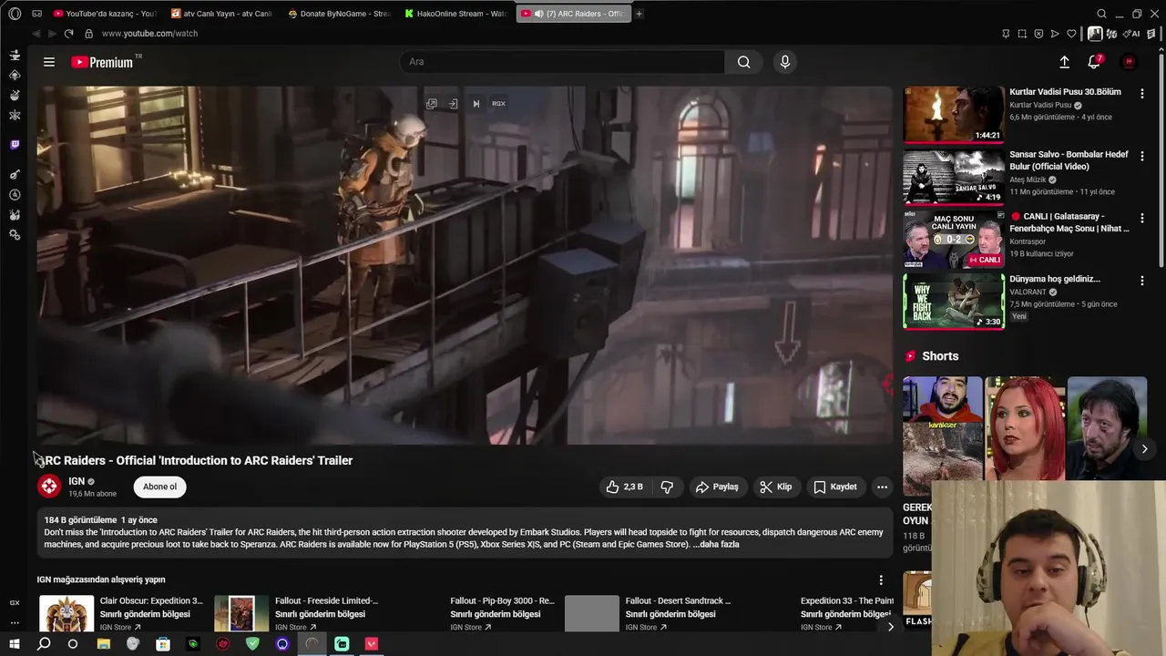Save the video with Kaydet
The width and height of the screenshot is (1166, 656).
835,487
